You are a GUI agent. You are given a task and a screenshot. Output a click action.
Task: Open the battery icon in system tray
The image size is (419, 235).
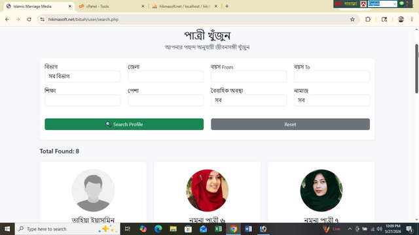click(x=365, y=229)
